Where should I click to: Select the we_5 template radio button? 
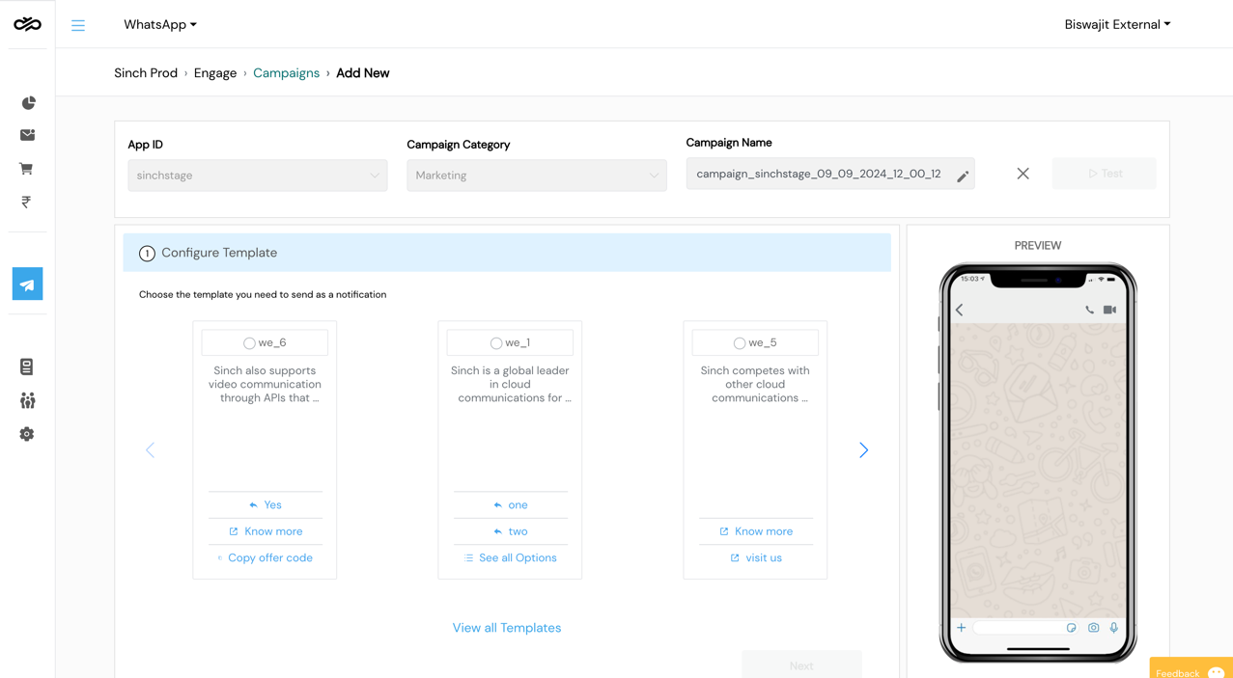pos(739,343)
